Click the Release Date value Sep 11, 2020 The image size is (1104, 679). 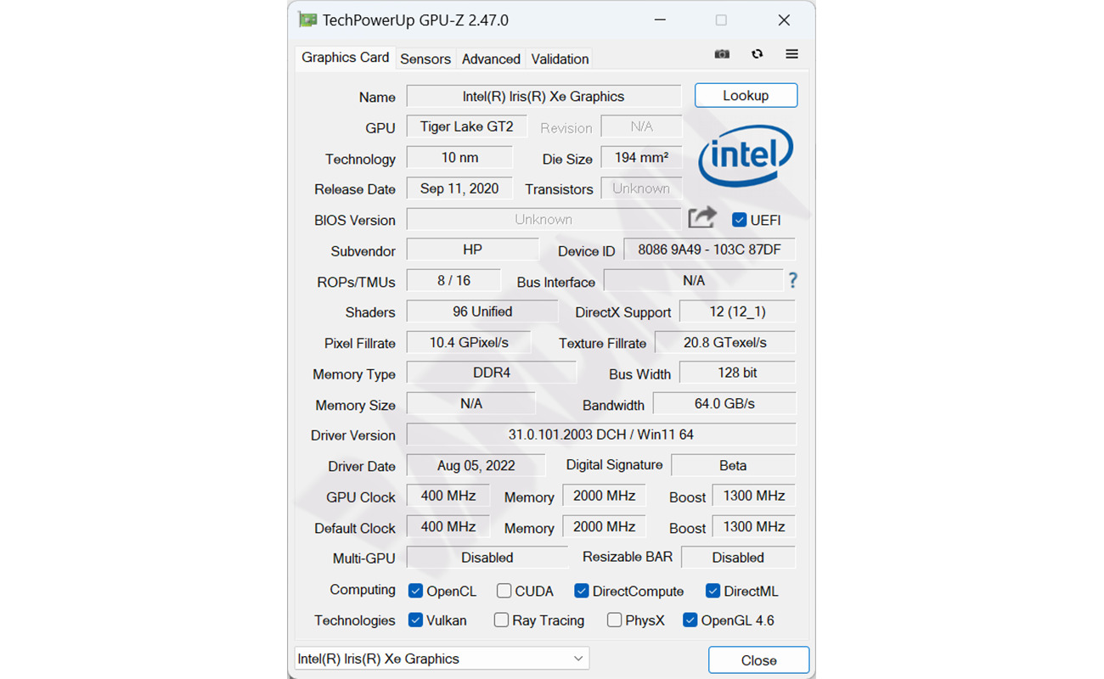coord(459,188)
